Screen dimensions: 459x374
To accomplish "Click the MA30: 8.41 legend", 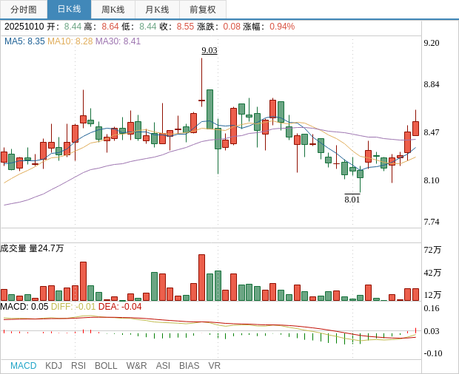I will 118,41.
